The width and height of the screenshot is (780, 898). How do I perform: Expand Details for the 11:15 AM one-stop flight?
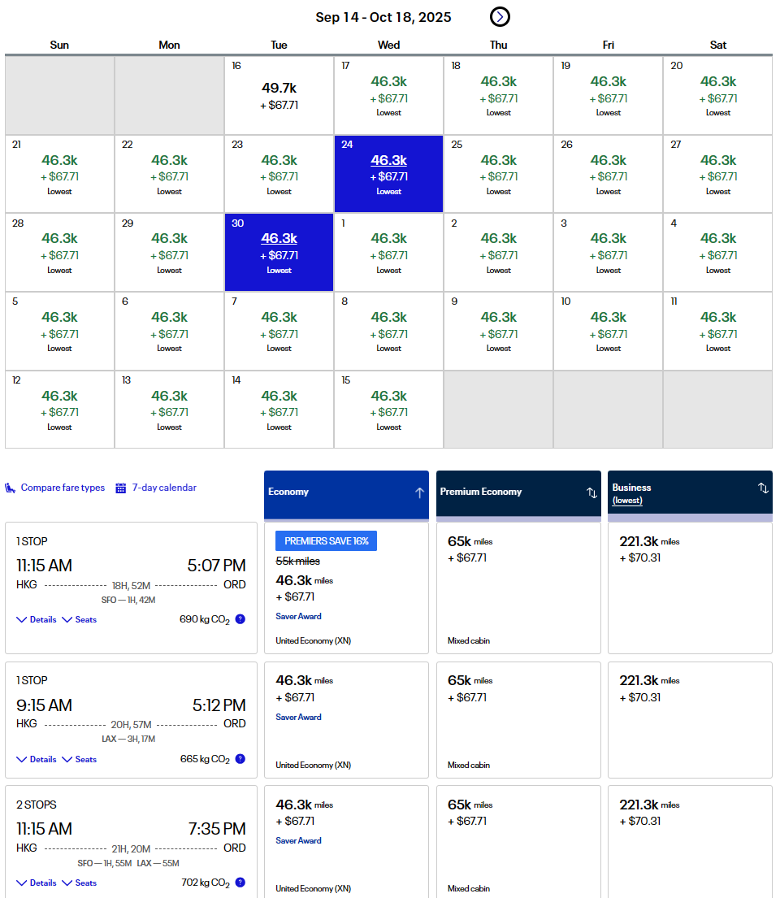pos(37,619)
